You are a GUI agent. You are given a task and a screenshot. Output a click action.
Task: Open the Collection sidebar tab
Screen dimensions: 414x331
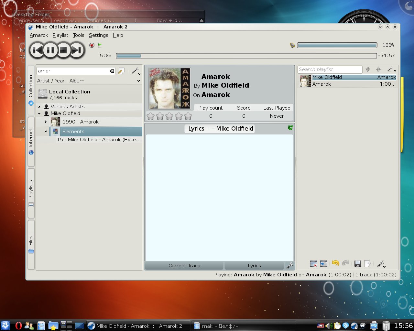(31, 90)
